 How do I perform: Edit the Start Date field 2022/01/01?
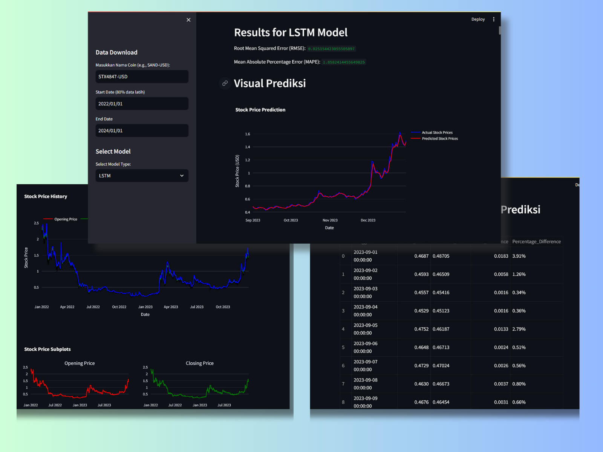142,104
